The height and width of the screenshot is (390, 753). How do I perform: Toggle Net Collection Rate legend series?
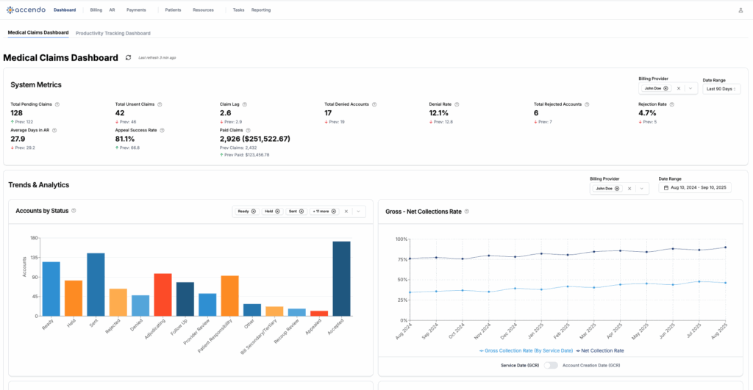click(600, 350)
